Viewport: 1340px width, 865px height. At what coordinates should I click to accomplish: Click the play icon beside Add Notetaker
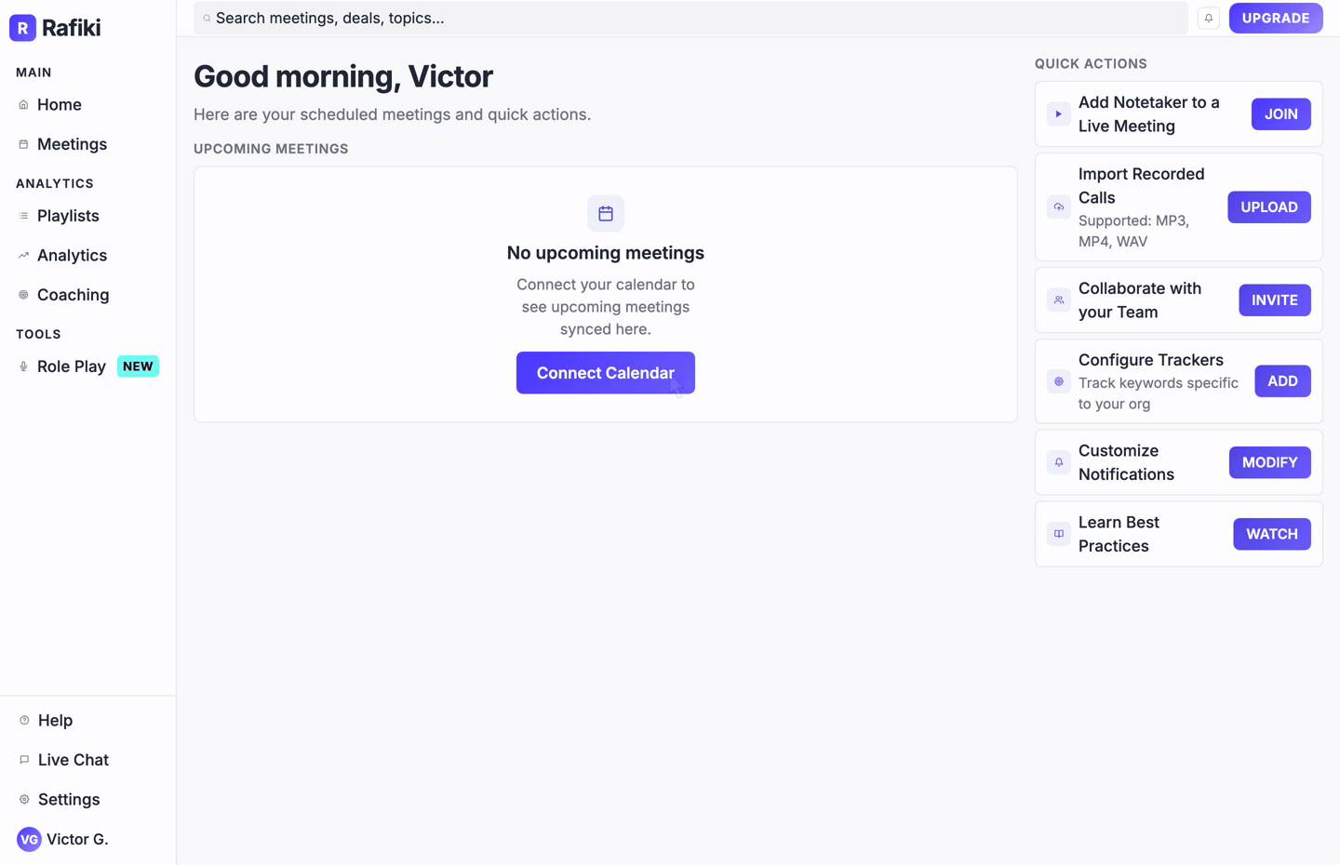(x=1058, y=113)
